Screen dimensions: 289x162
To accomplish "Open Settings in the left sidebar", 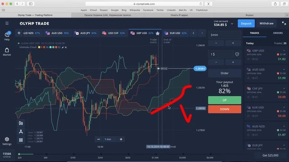I will coord(7,141).
